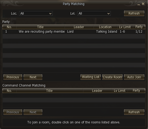Screen dimensions: 148x129
Task: Go to Next page of Command Channel list
Action: 33,112
